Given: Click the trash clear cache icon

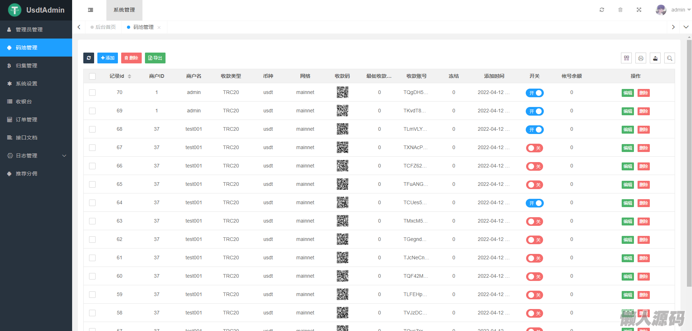Looking at the screenshot, I should tap(620, 10).
